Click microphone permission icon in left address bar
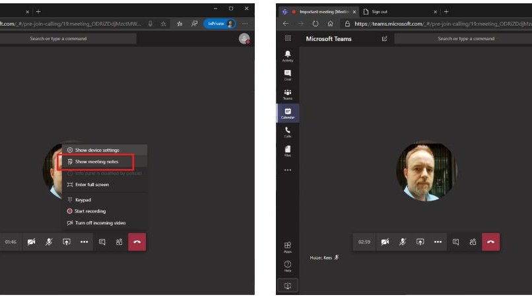The width and height of the screenshot is (532, 299). (x=150, y=24)
